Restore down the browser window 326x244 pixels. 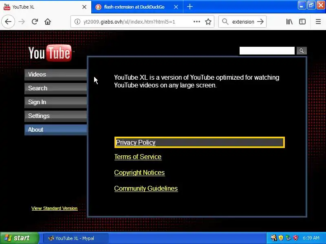[x=311, y=5]
